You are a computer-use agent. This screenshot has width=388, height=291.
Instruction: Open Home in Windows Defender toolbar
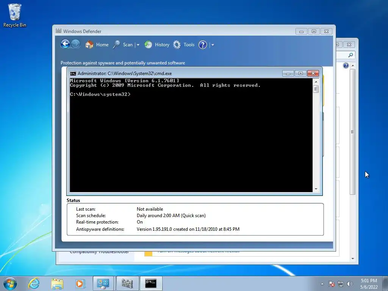pyautogui.click(x=97, y=45)
